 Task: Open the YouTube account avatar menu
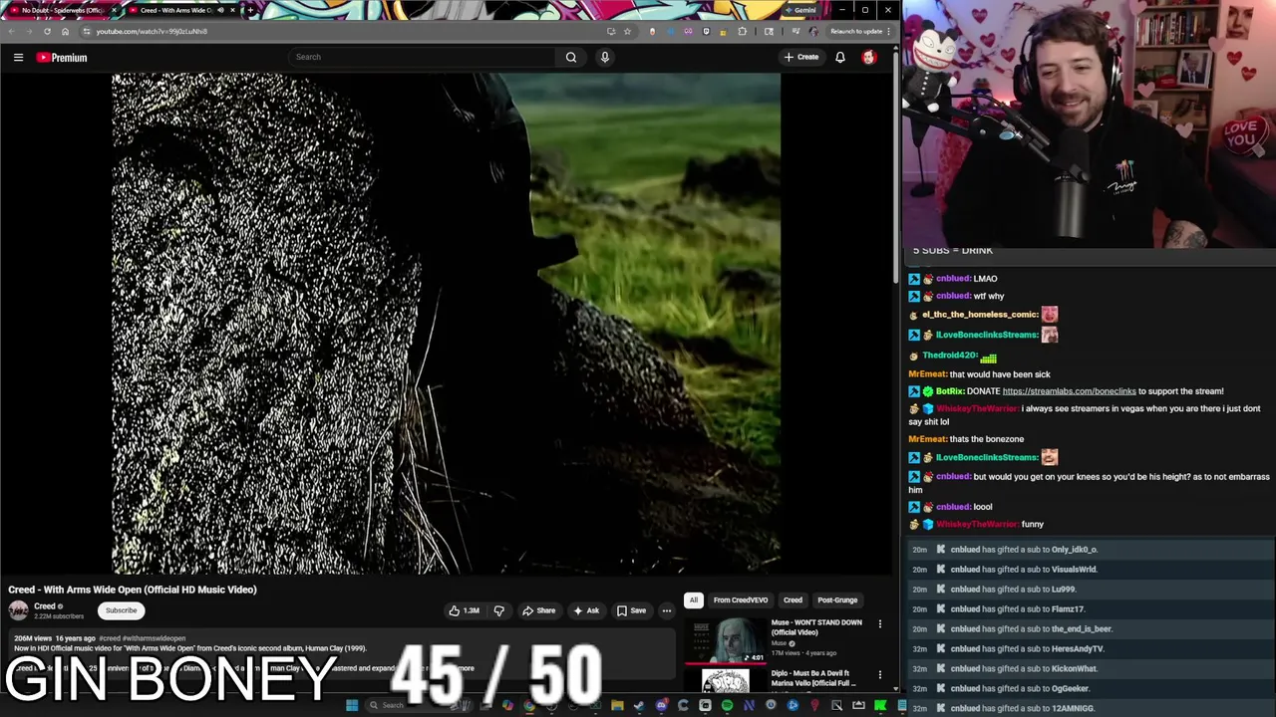[868, 57]
